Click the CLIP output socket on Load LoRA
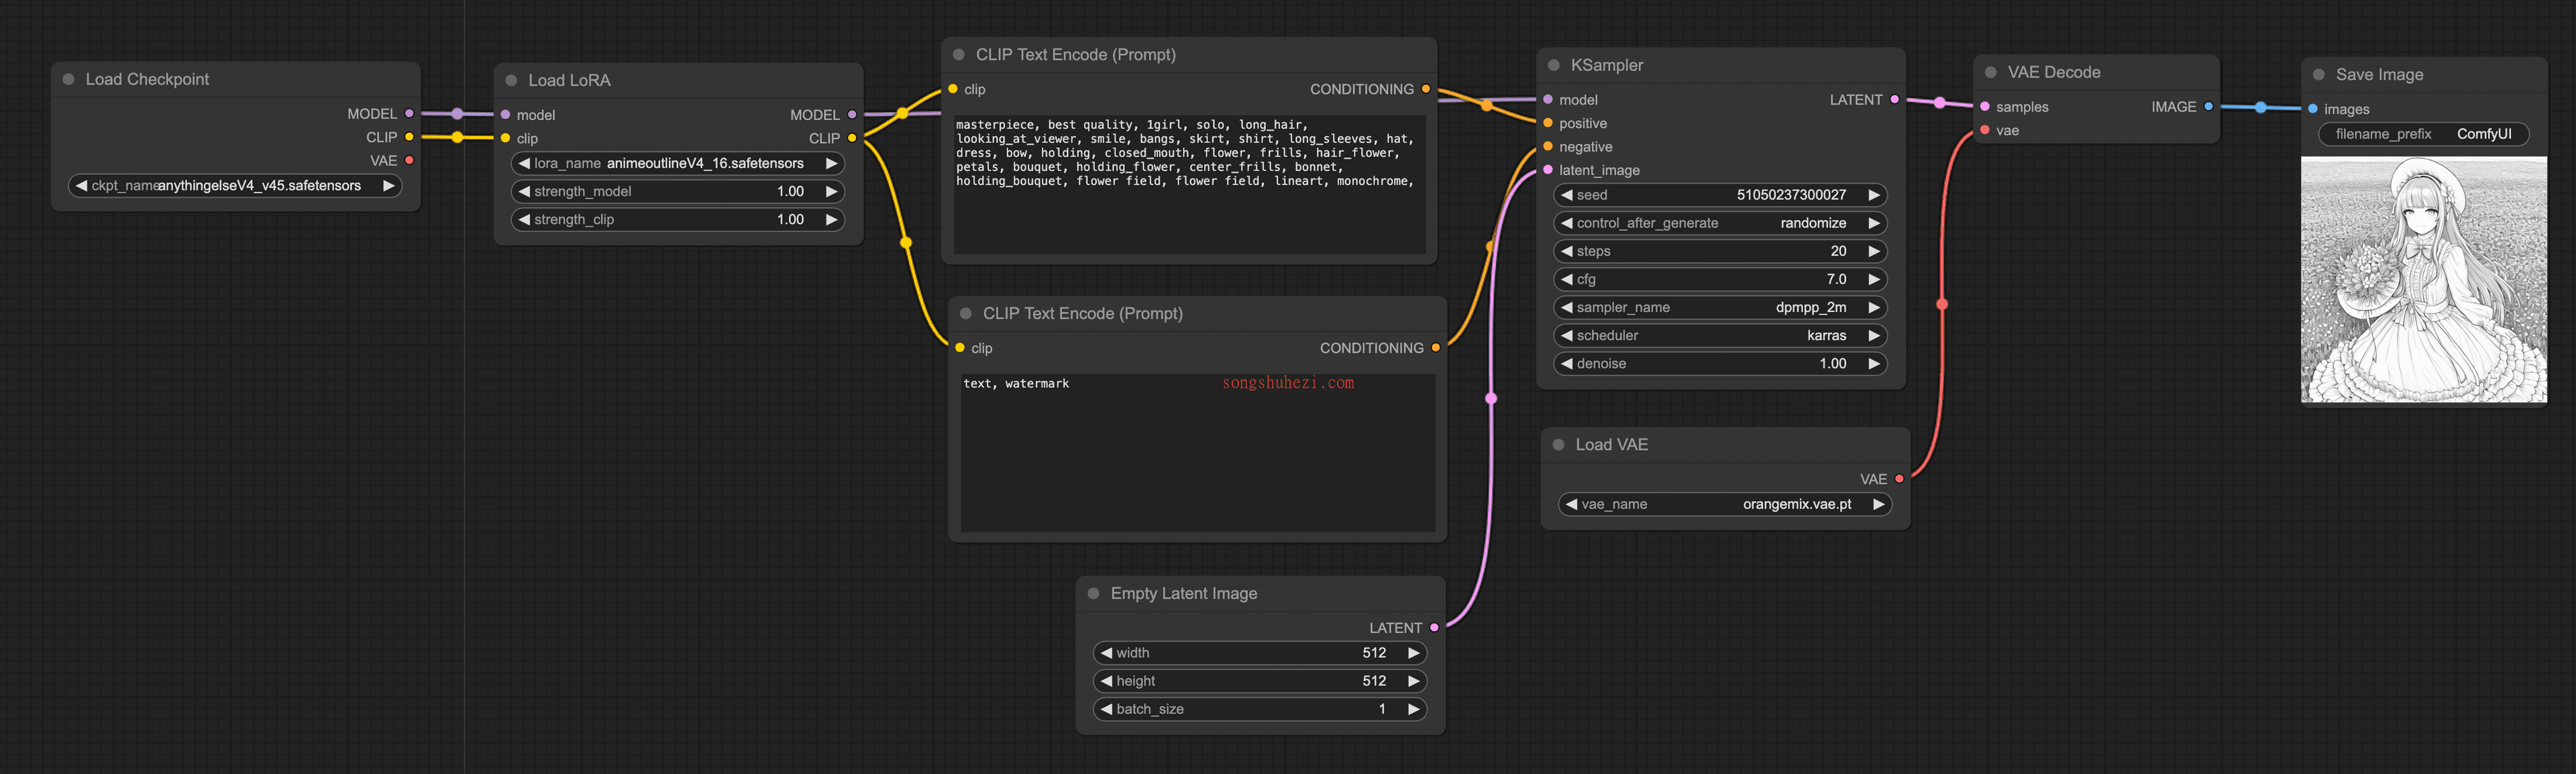 click(x=852, y=138)
